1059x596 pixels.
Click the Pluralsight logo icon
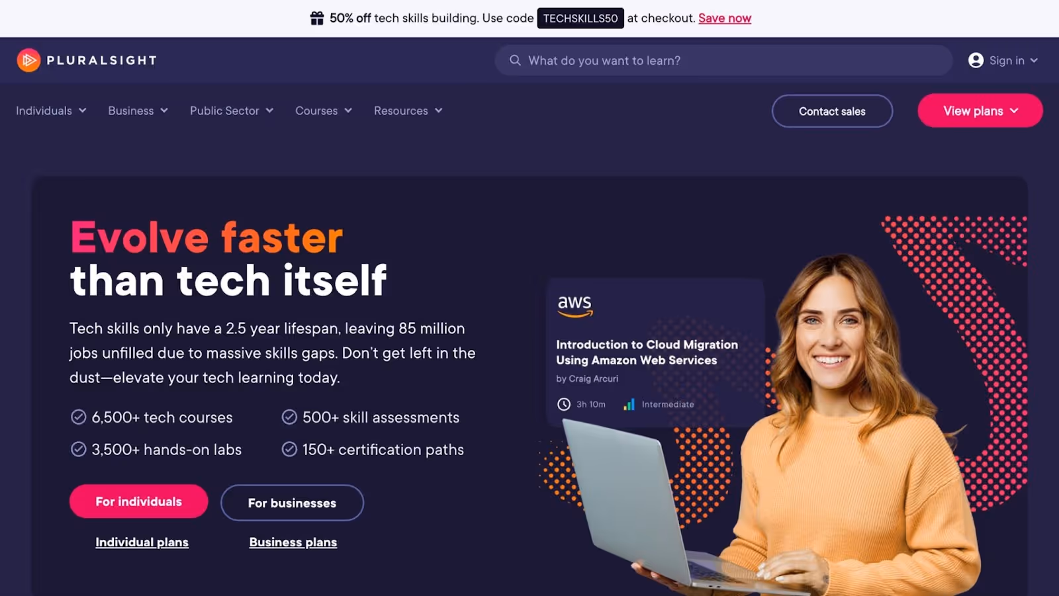(28, 60)
